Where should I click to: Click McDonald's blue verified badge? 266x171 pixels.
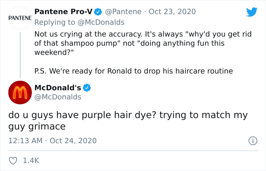click(x=87, y=88)
